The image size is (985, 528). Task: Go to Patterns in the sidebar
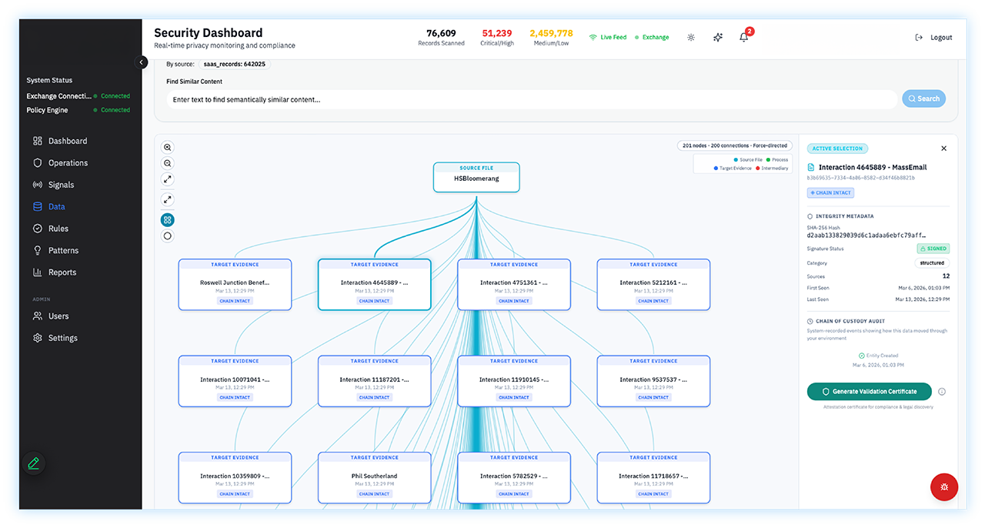pyautogui.click(x=63, y=250)
